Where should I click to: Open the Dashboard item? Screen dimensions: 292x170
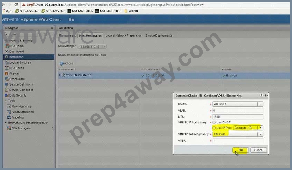14,51
